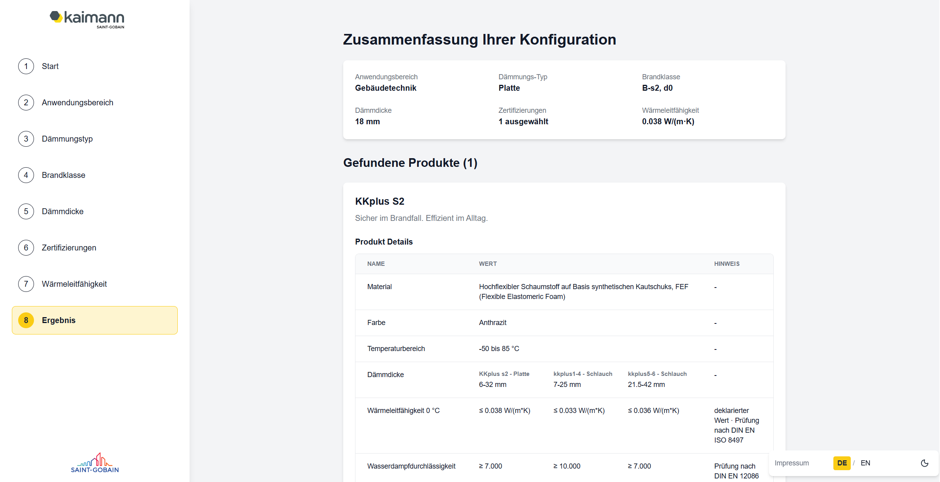The image size is (940, 482).
Task: Click the KKplus S2 product title
Action: coord(380,202)
